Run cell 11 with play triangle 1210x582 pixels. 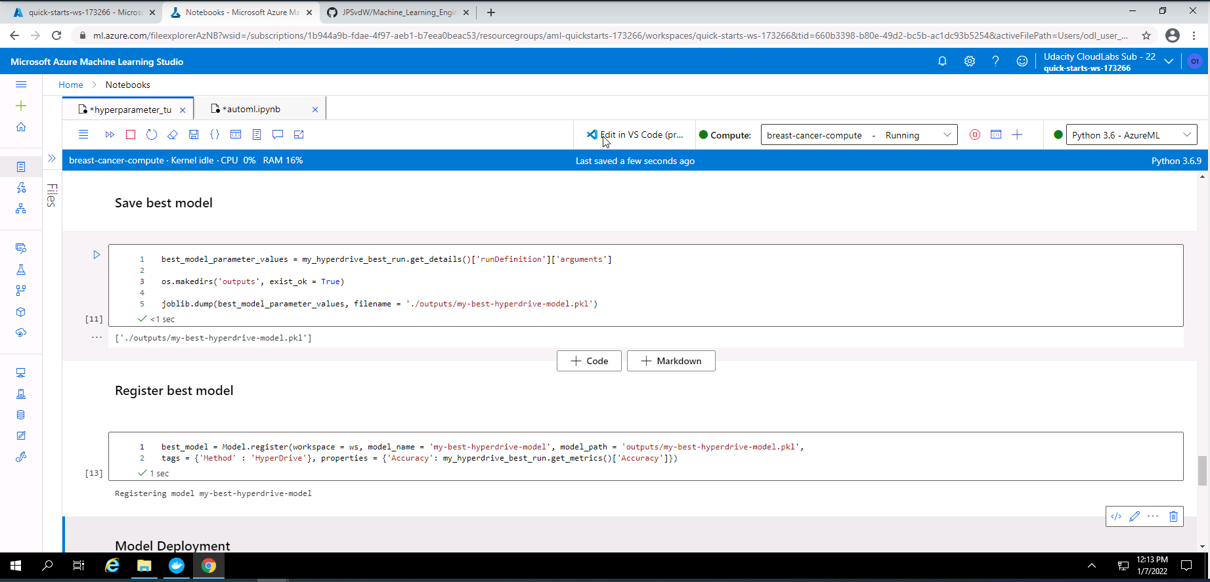pos(97,255)
